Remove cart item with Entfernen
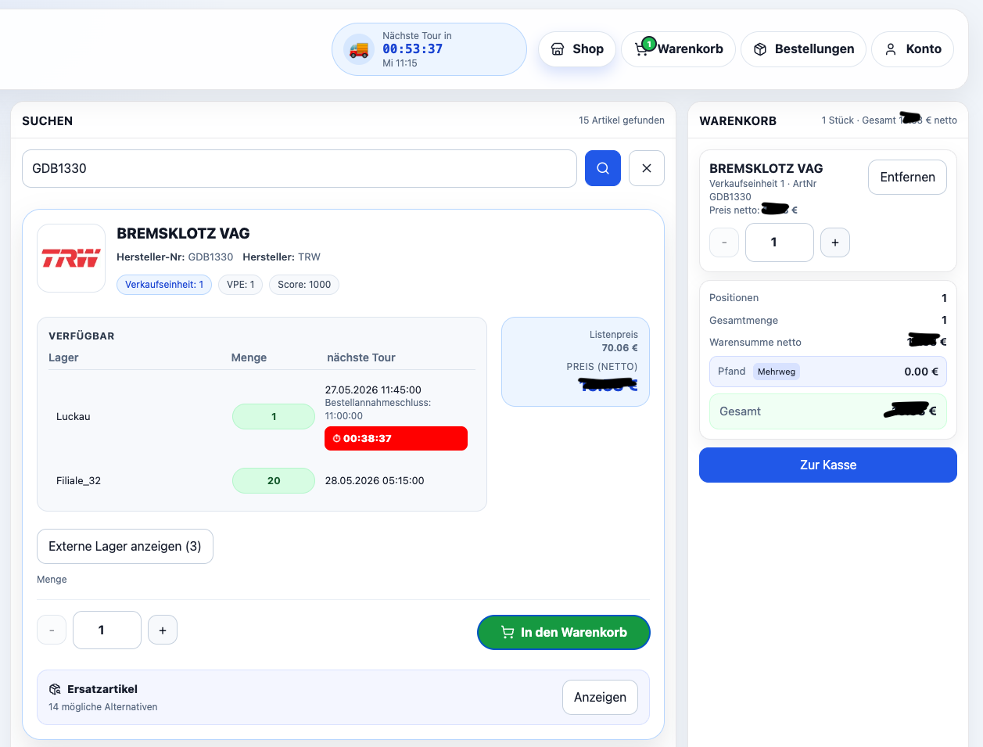Image resolution: width=983 pixels, height=747 pixels. point(907,177)
